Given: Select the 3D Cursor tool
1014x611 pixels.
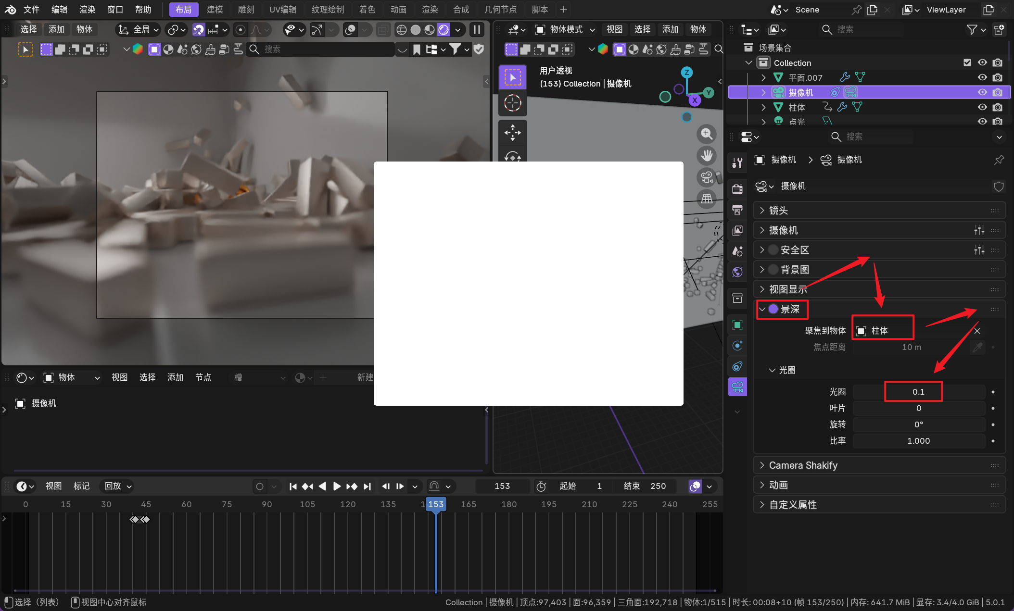Looking at the screenshot, I should [x=512, y=103].
